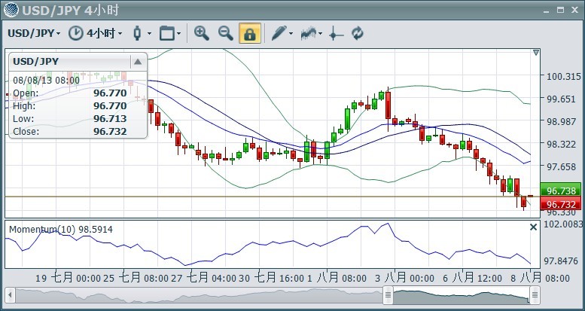The image size is (585, 311).
Task: Click the USD/JPY data box title
Action: (x=36, y=61)
